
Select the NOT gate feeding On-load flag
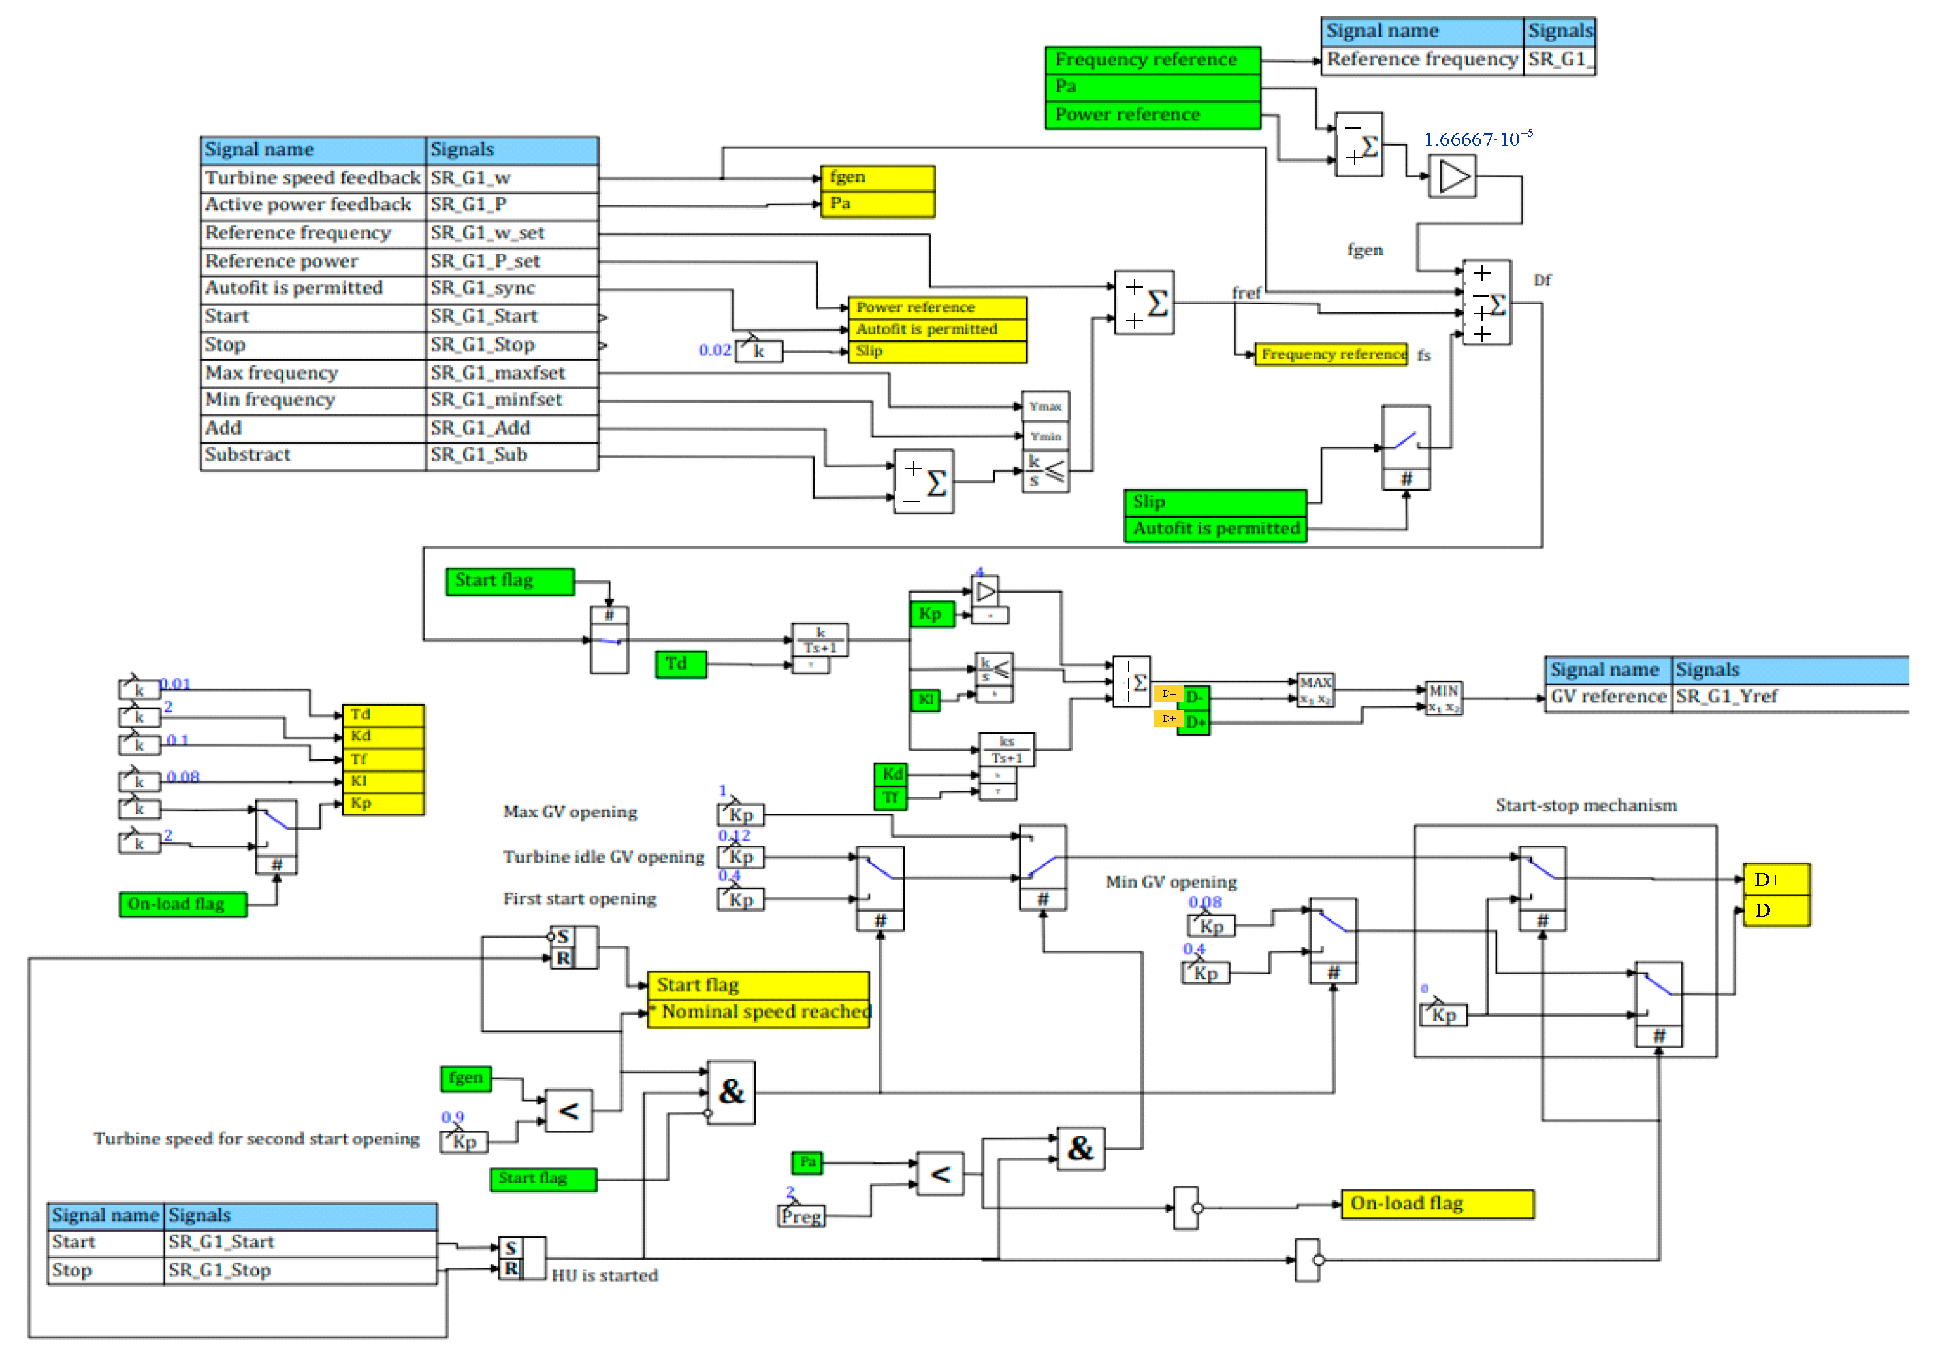pyautogui.click(x=1186, y=1208)
